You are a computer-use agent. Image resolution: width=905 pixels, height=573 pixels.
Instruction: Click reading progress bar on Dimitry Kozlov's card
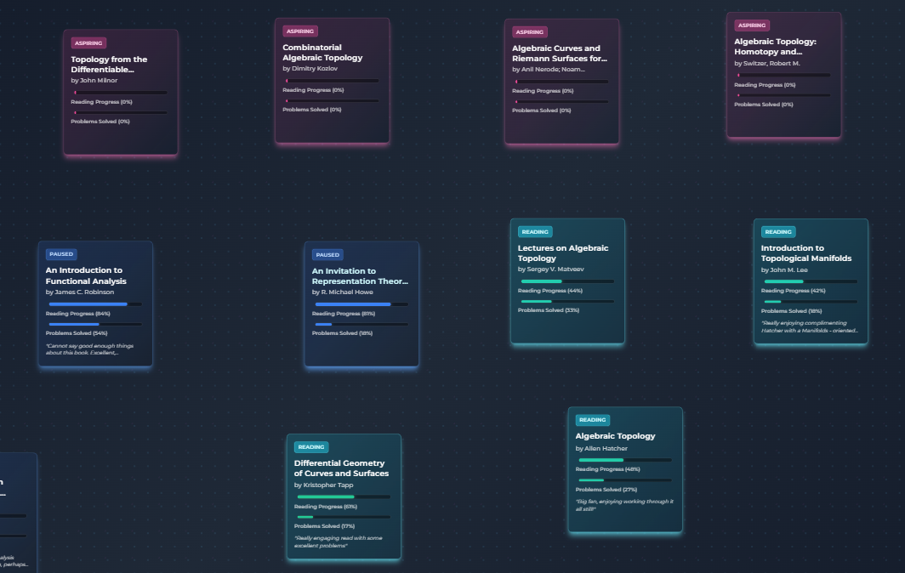333,81
